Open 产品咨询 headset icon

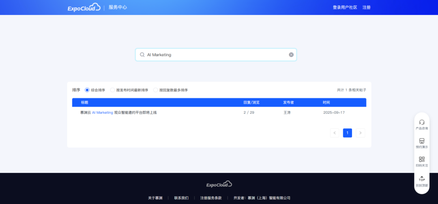(x=421, y=122)
